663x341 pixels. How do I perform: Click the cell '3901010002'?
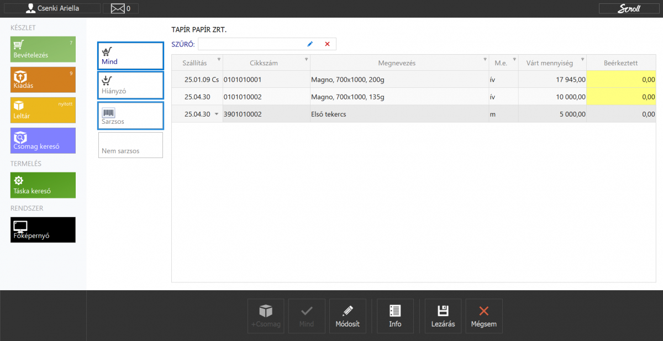(x=266, y=114)
